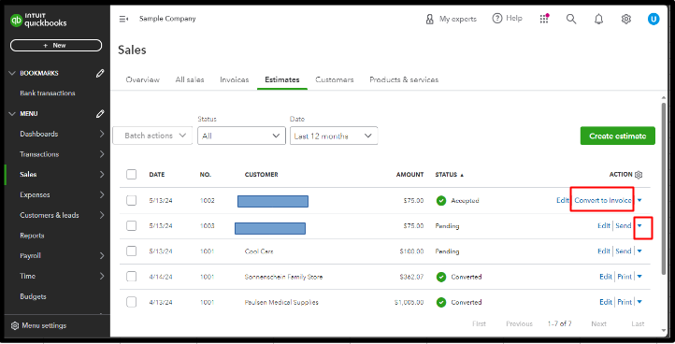Open Batch actions dropdown
This screenshot has height=344, width=675.
(152, 136)
